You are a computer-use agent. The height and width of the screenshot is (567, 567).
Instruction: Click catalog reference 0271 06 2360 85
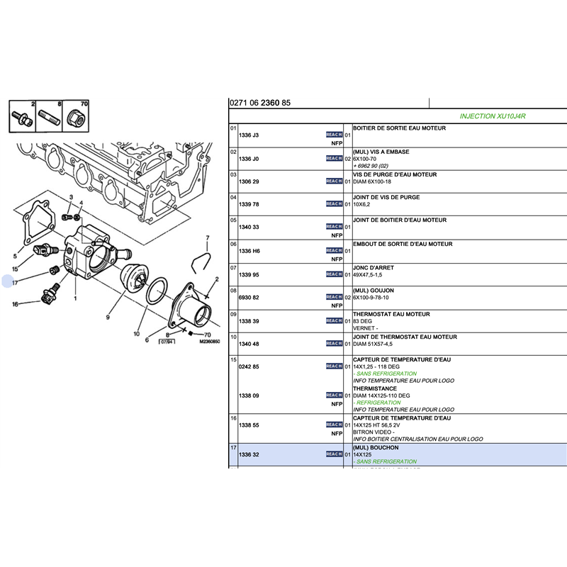click(260, 103)
